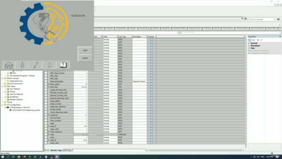Expand the Timer tag row
Screen dimensions: 282x159
point(48,134)
